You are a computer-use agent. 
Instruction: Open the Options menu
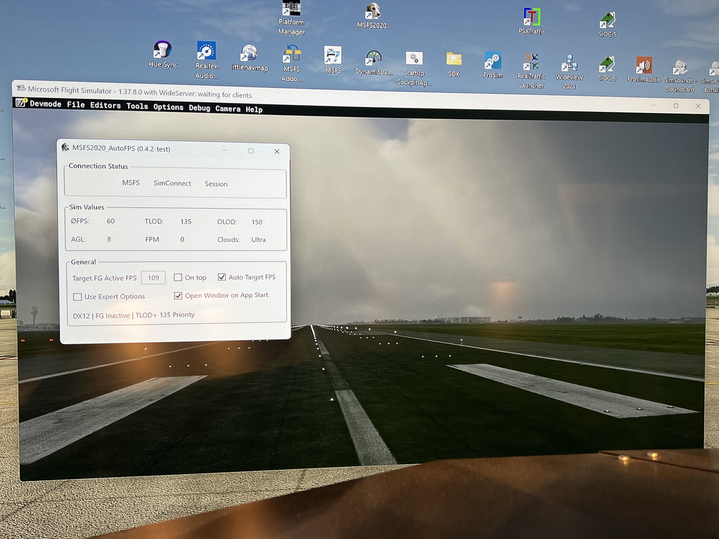pos(168,107)
